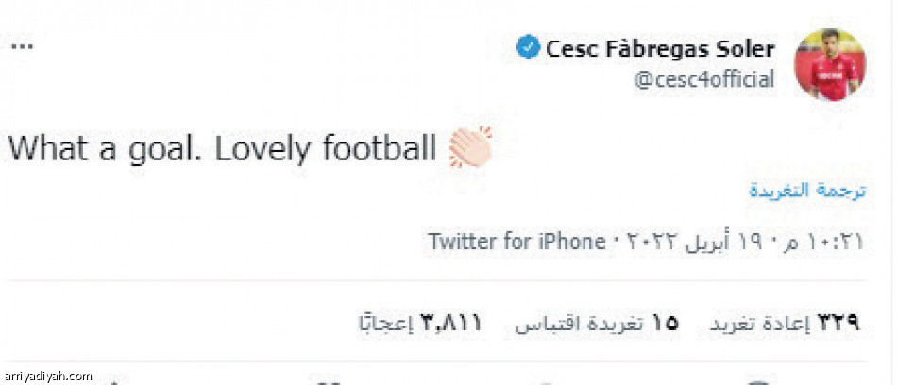Viewport: 897px width, 385px height.
Task: Open the three-dot more options menu
Action: 22,46
